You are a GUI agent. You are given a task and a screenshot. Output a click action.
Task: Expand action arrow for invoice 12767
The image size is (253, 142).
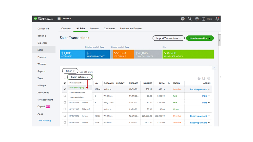209,123
